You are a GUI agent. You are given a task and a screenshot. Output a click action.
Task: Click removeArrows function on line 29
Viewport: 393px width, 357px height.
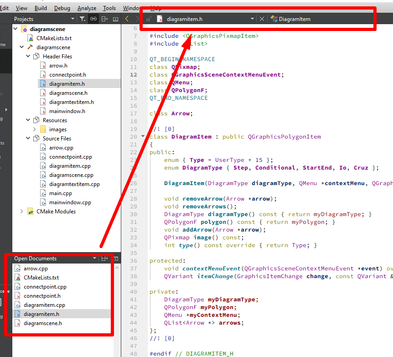[204, 207]
